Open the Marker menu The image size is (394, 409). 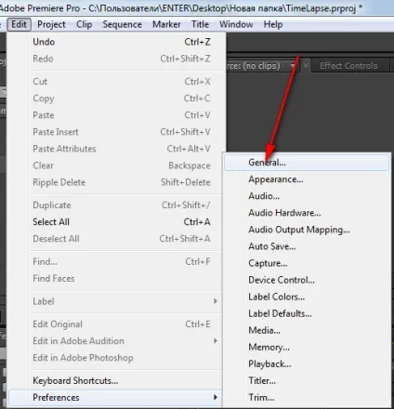click(x=166, y=24)
